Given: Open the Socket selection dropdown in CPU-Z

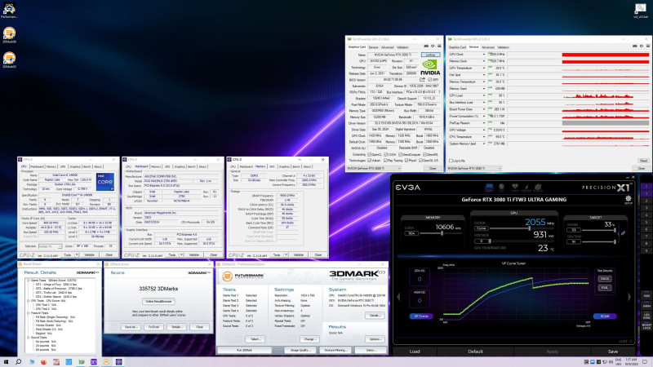Looking at the screenshot, I should (50, 246).
